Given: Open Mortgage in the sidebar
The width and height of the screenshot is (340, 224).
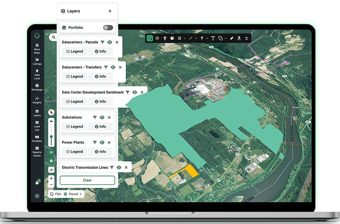Looking at the screenshot, I should pos(37,87).
